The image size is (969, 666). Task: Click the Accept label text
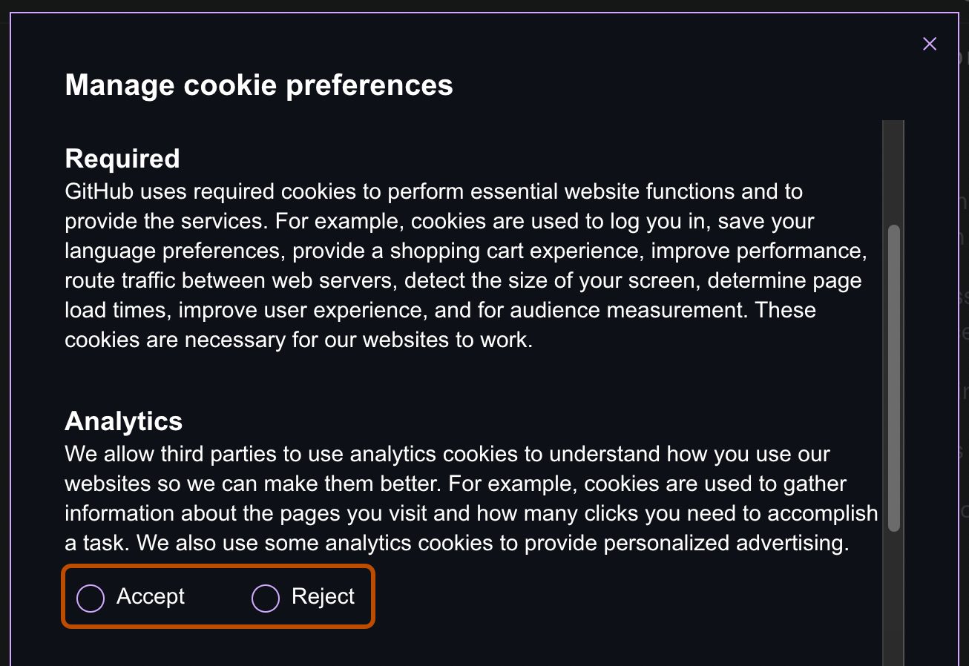pos(151,596)
